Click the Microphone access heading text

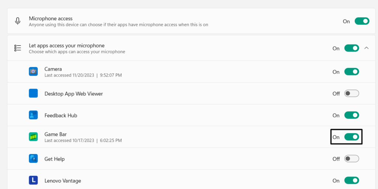point(51,18)
